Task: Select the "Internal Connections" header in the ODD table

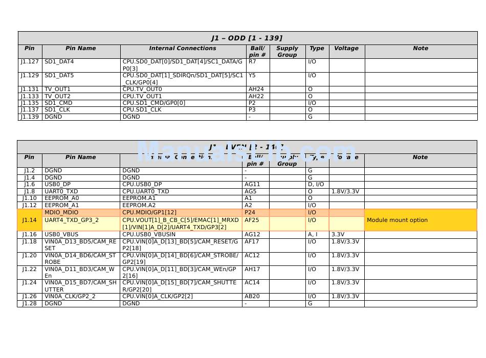Action: click(x=183, y=49)
